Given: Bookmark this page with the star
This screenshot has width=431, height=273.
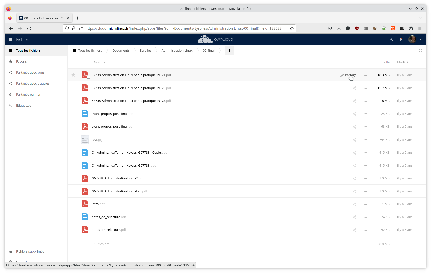Looking at the screenshot, I should point(292,28).
